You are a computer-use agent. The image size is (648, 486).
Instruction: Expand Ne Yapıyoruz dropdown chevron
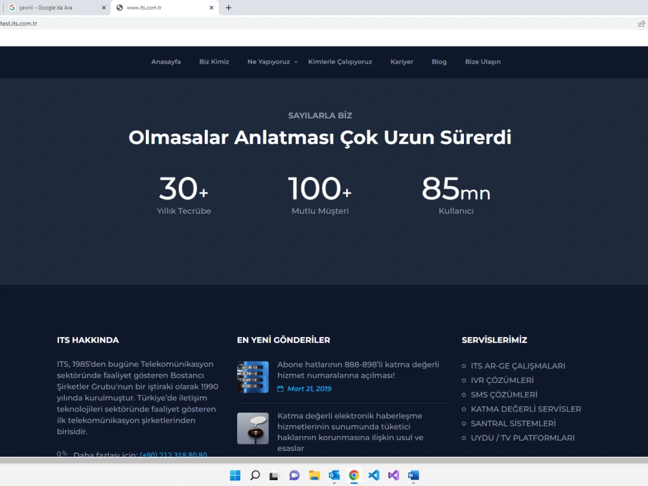[296, 62]
